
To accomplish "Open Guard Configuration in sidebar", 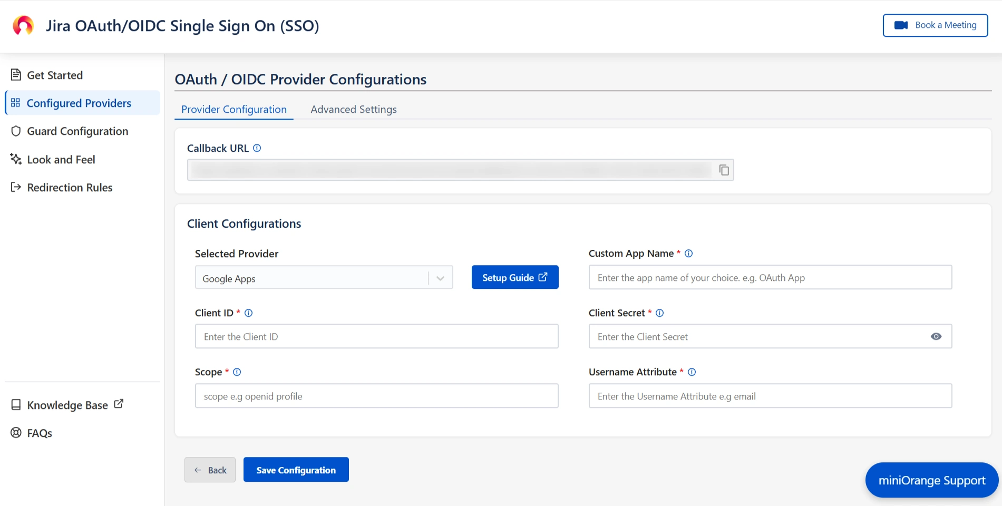I will coord(82,131).
